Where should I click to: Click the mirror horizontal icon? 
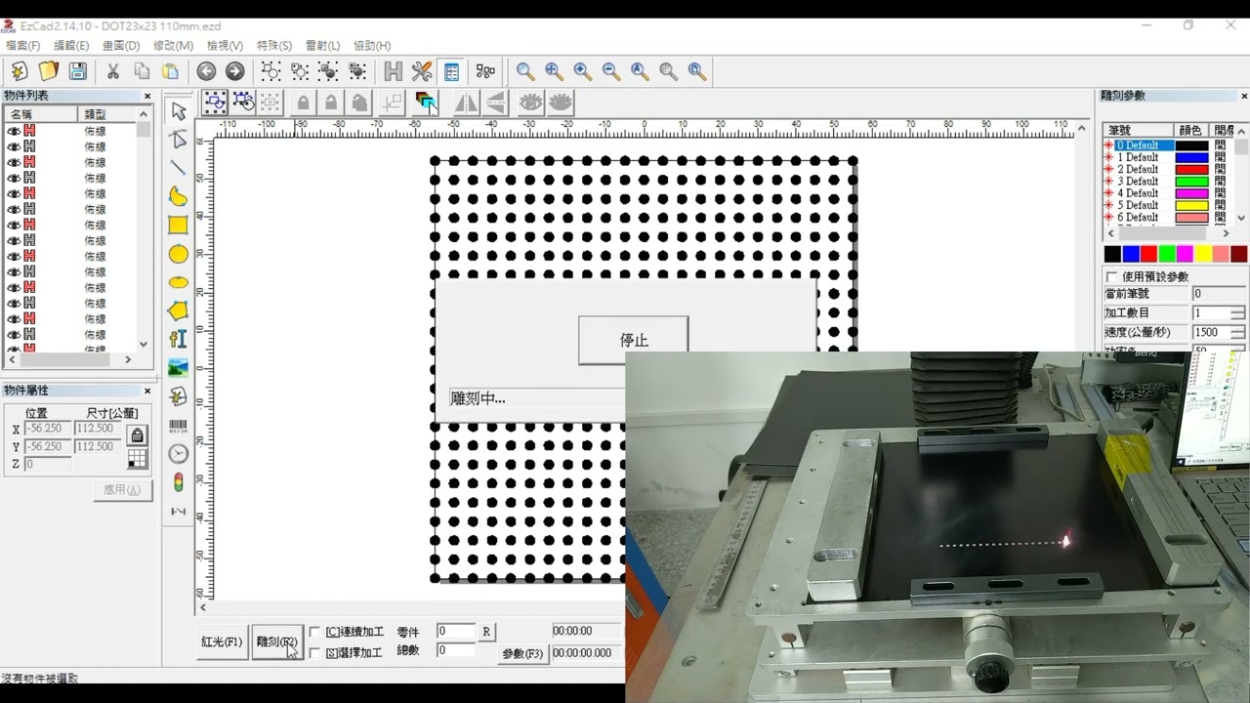[x=466, y=103]
